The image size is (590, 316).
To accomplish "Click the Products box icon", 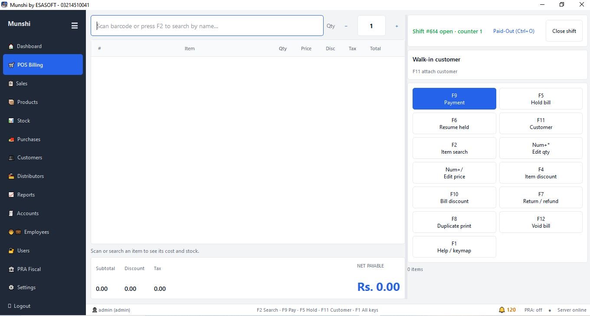I will 11,102.
